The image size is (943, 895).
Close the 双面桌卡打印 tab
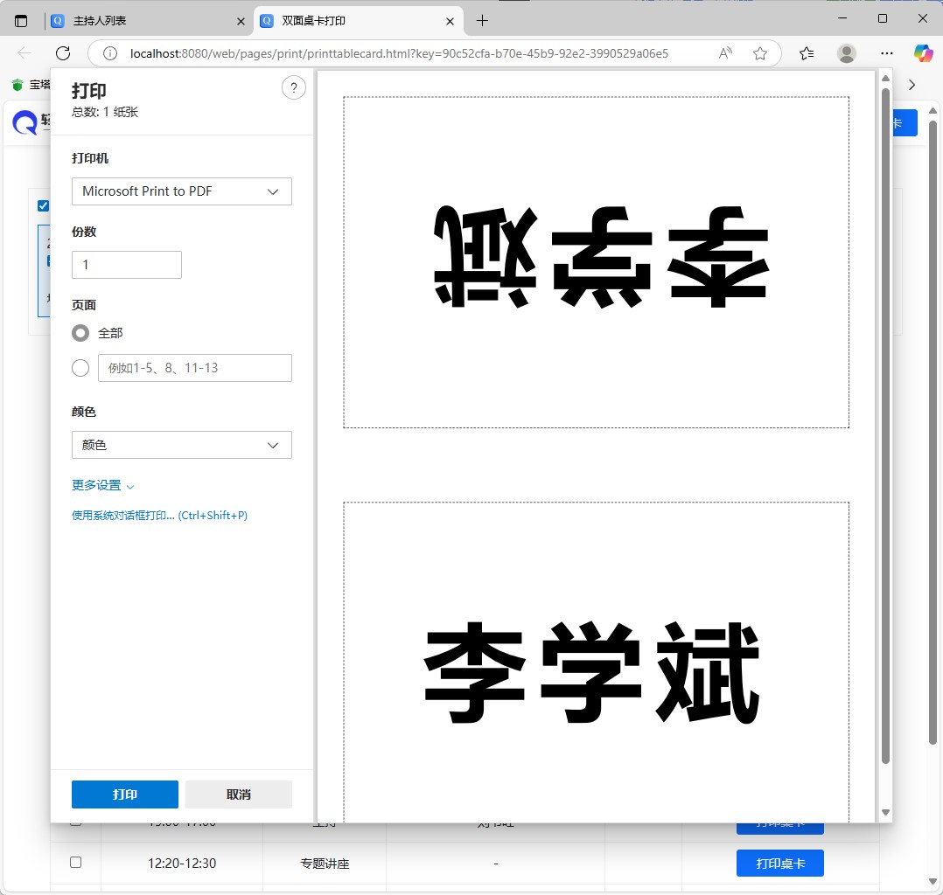[450, 21]
